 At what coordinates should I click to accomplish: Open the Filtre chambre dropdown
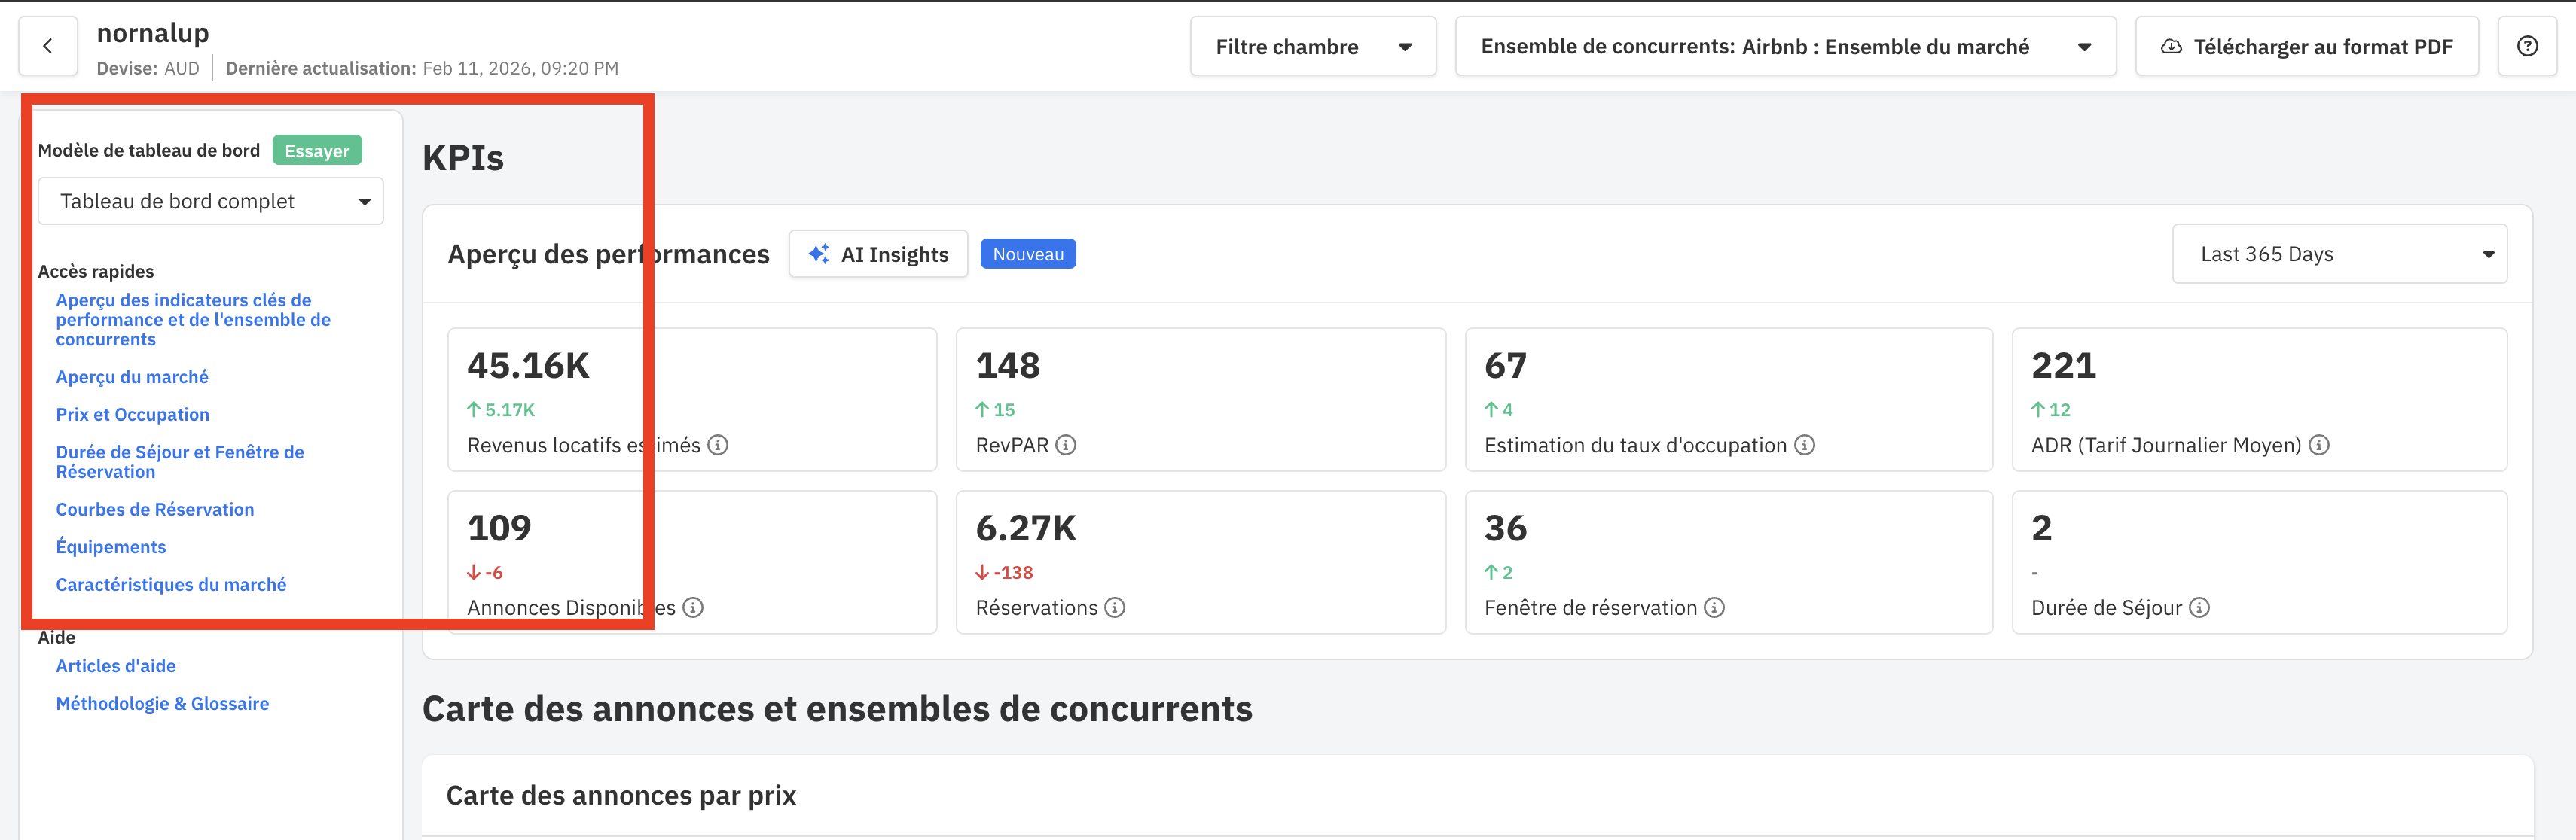(x=1312, y=47)
